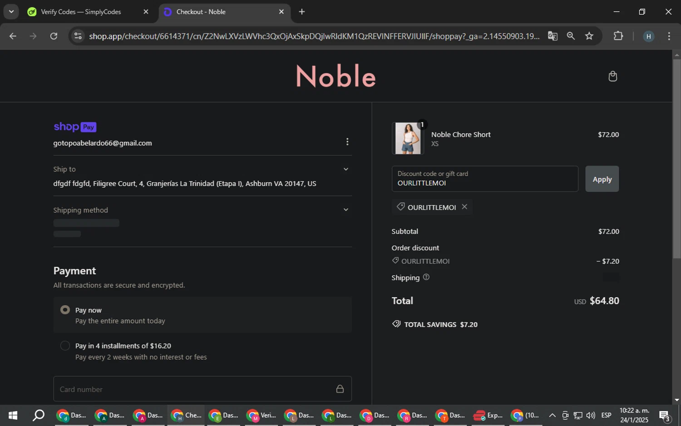Viewport: 681px width, 426px height.
Task: Select the Checkout - Noble tab
Action: pos(225,12)
